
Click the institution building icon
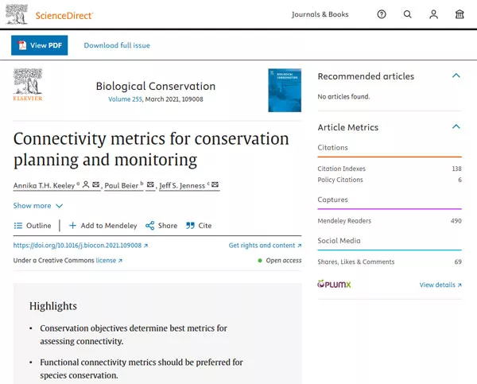point(460,14)
